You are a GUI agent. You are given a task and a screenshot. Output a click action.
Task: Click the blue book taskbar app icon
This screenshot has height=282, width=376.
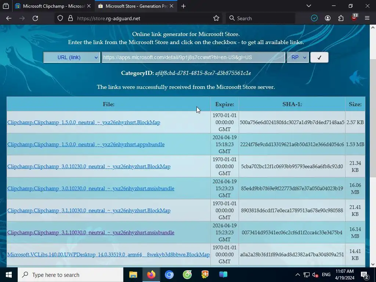point(223,275)
